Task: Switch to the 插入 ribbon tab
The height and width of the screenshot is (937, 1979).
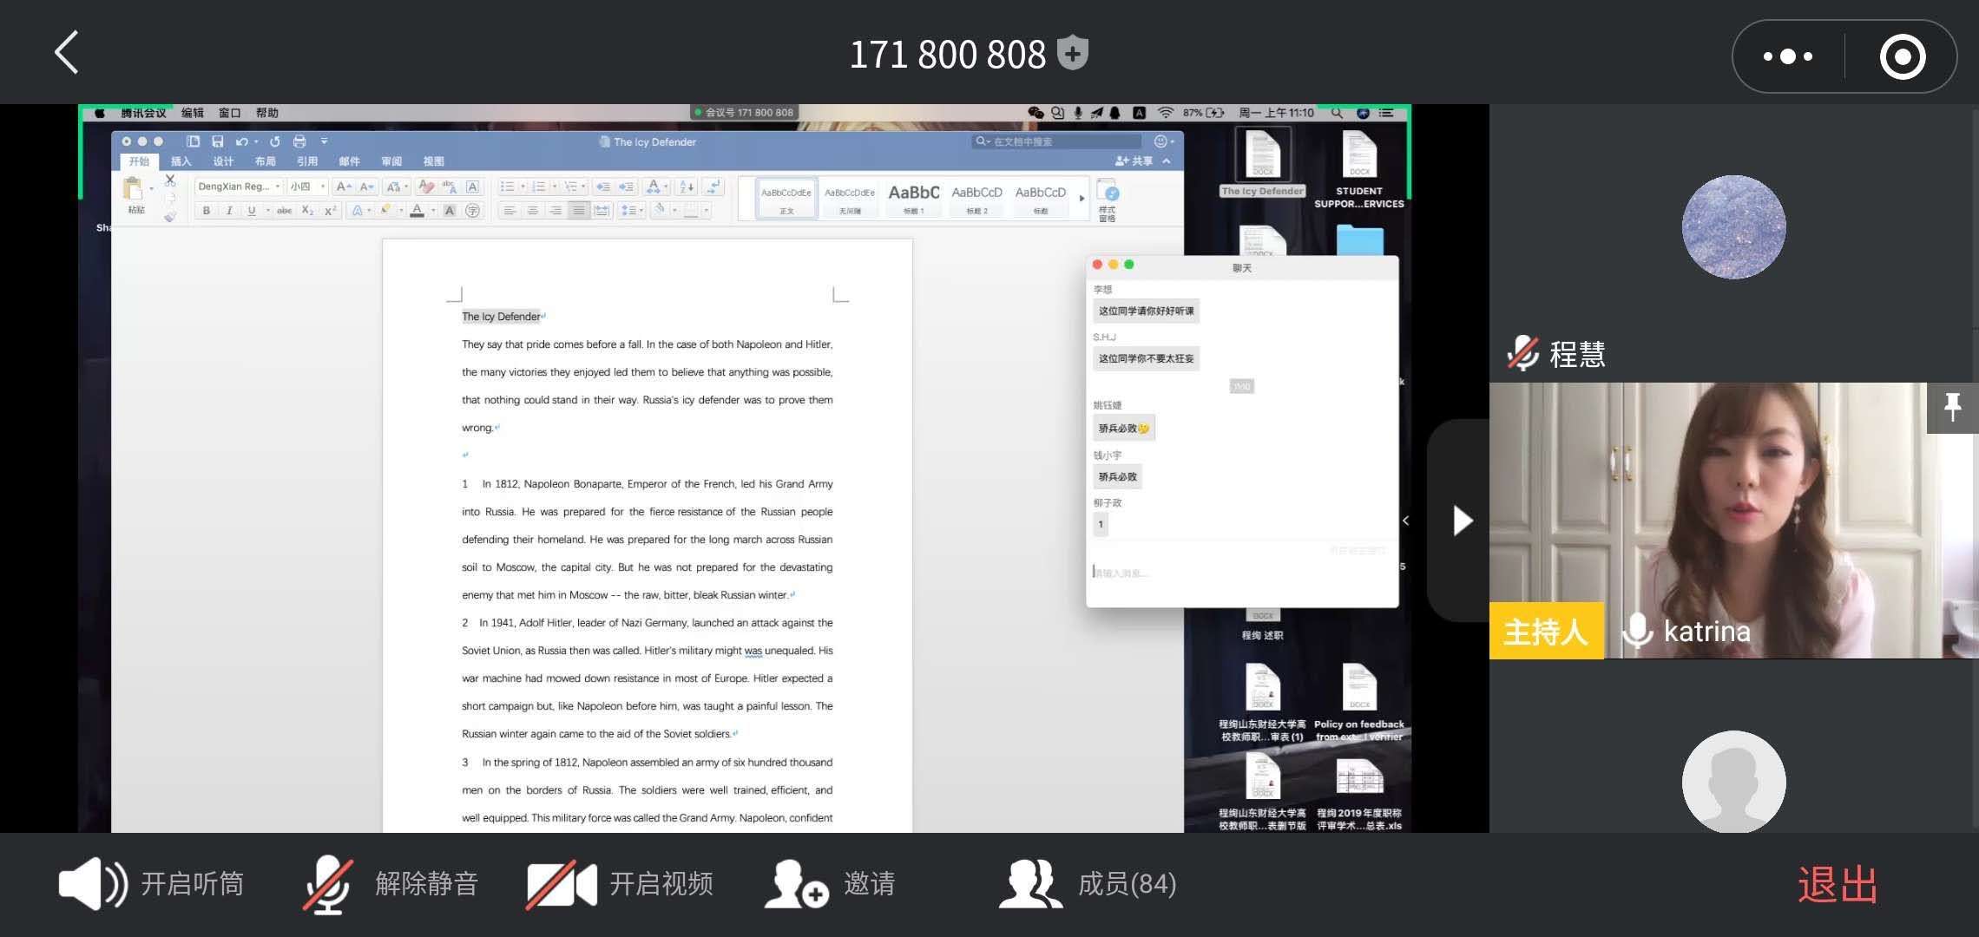Action: (x=181, y=161)
